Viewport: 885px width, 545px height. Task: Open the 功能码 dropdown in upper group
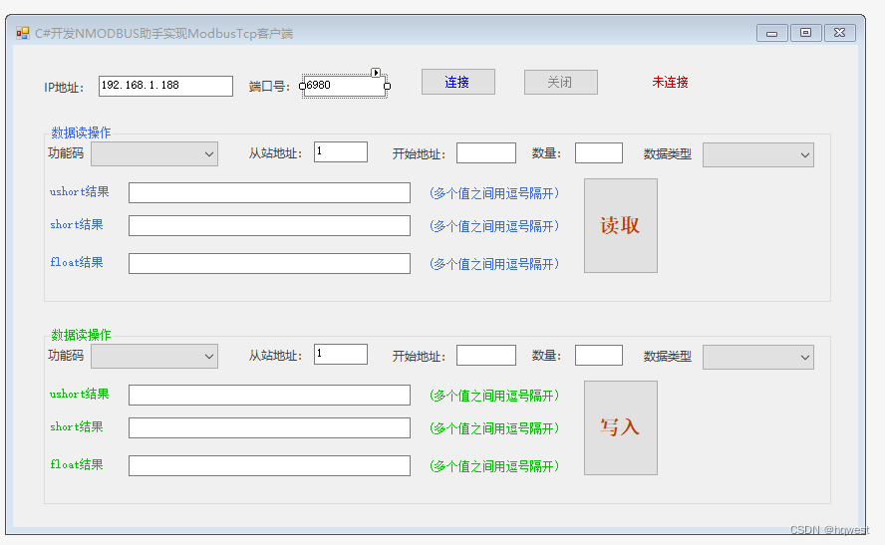tap(154, 154)
